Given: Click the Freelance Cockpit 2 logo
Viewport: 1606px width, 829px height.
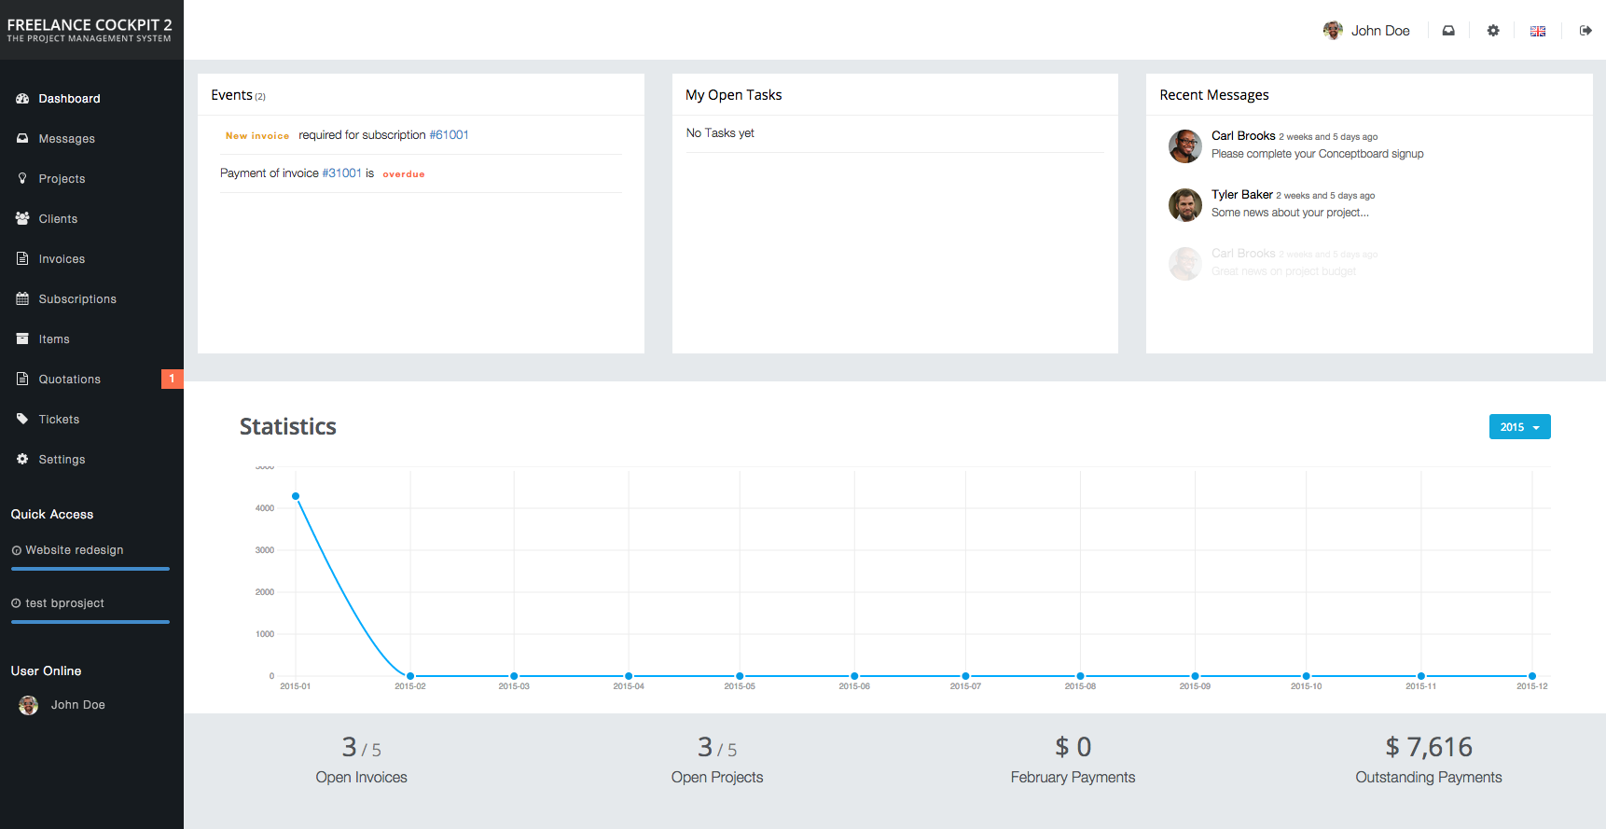Looking at the screenshot, I should 90,30.
